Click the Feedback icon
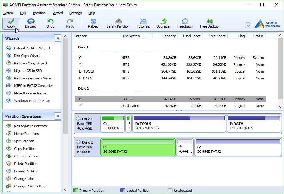 click(185, 23)
